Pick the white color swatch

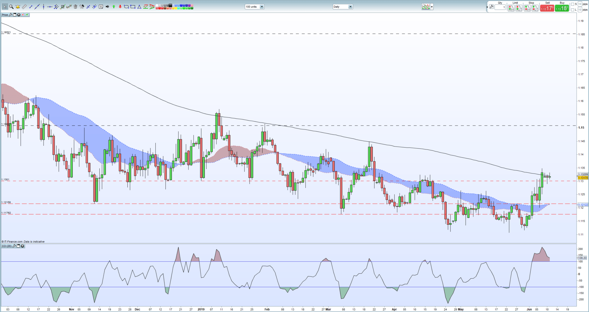pos(157,5)
